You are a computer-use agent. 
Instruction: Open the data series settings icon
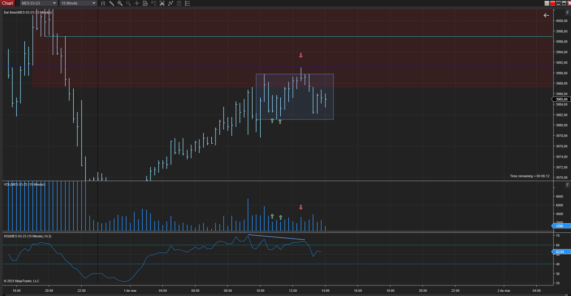[x=162, y=3]
